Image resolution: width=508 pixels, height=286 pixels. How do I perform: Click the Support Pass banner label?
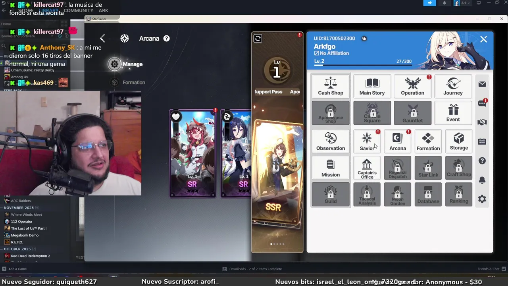(268, 92)
